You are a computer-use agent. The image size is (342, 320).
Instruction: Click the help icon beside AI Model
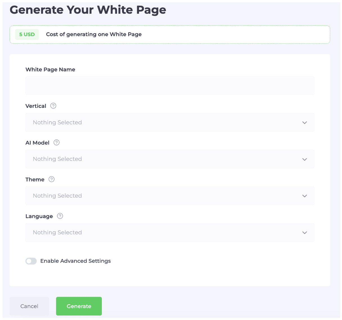click(x=57, y=143)
